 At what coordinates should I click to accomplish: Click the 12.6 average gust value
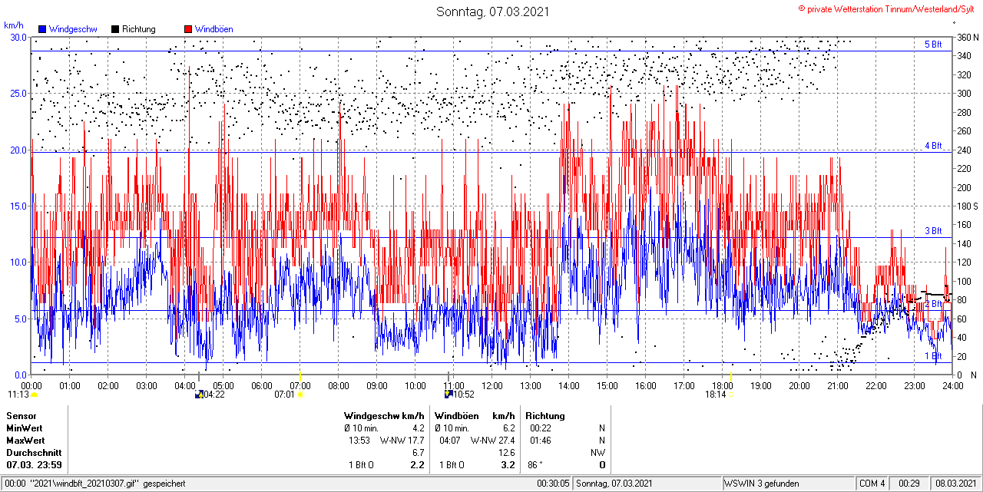[x=507, y=453]
